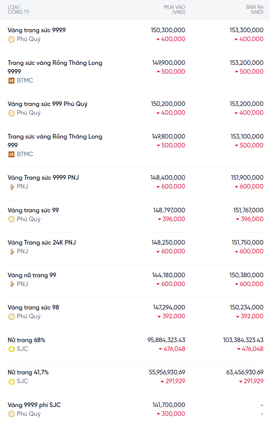Click the MUA VÀO (VND) column header
This screenshot has height=427, width=270.
174,10
